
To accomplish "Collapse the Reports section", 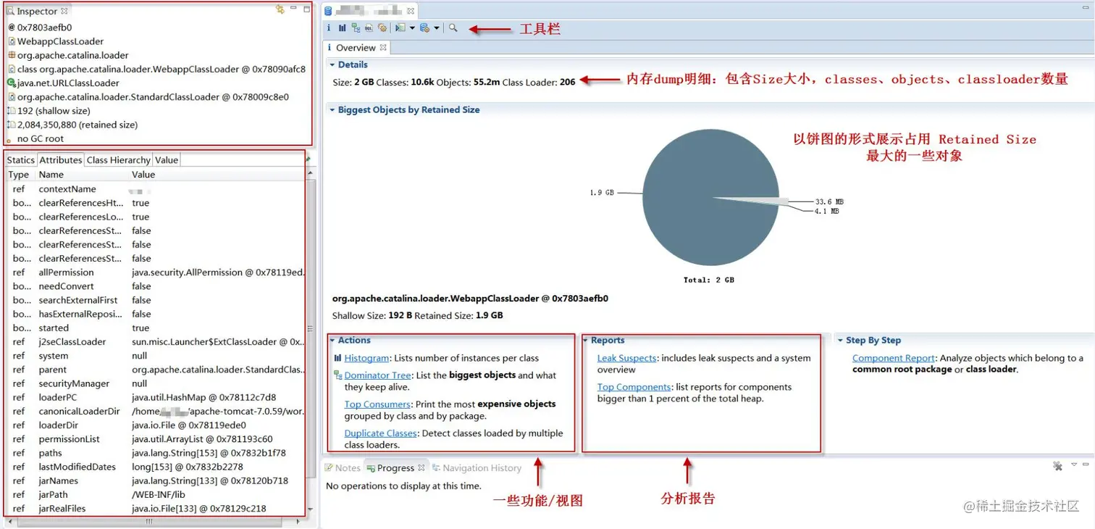I will point(586,341).
